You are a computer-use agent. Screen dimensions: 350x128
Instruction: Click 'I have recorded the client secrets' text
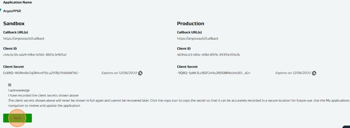click(x=43, y=96)
